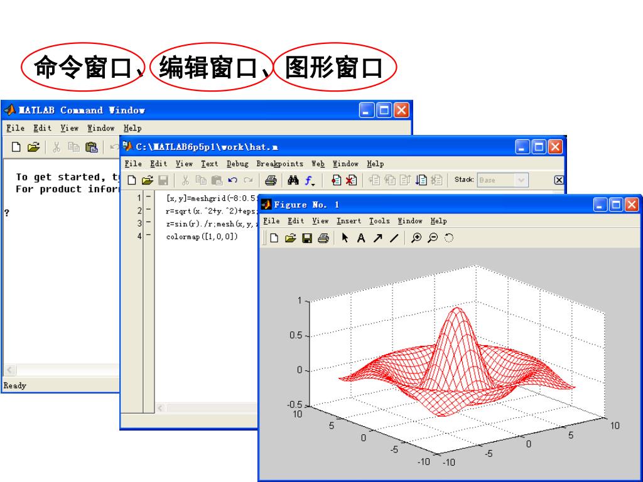This screenshot has width=643, height=482.
Task: Click Open File icon in Figure toolbar
Action: pos(290,238)
